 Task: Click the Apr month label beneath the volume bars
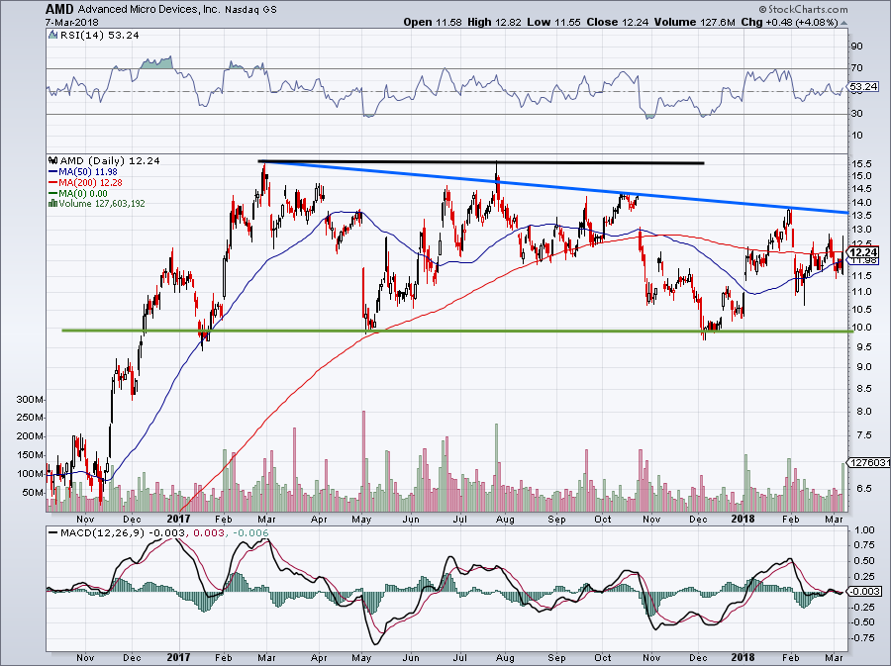pyautogui.click(x=319, y=519)
